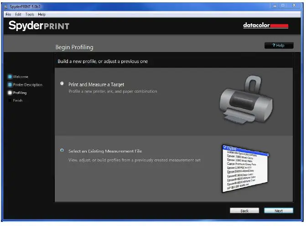The image size is (306, 226).
Task: Click 'Build a new profile, or adjust' text
Action: [103, 62]
